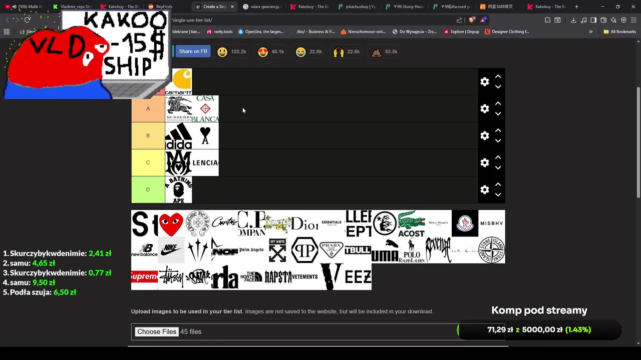Image resolution: width=641 pixels, height=360 pixels.
Task: Select the Casablanca logo in tier A
Action: tap(205, 108)
